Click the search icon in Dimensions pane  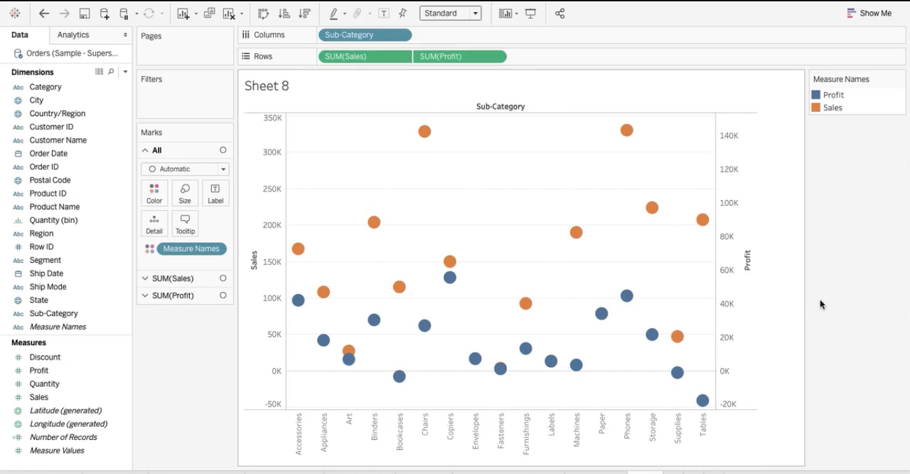point(111,72)
